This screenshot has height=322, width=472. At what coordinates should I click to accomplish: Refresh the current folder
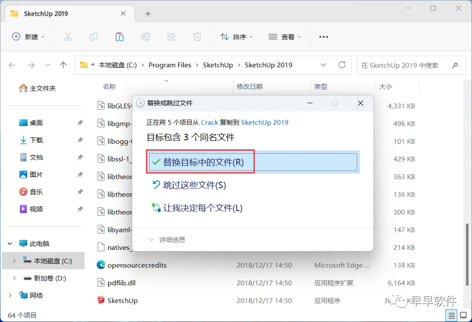pyautogui.click(x=342, y=65)
